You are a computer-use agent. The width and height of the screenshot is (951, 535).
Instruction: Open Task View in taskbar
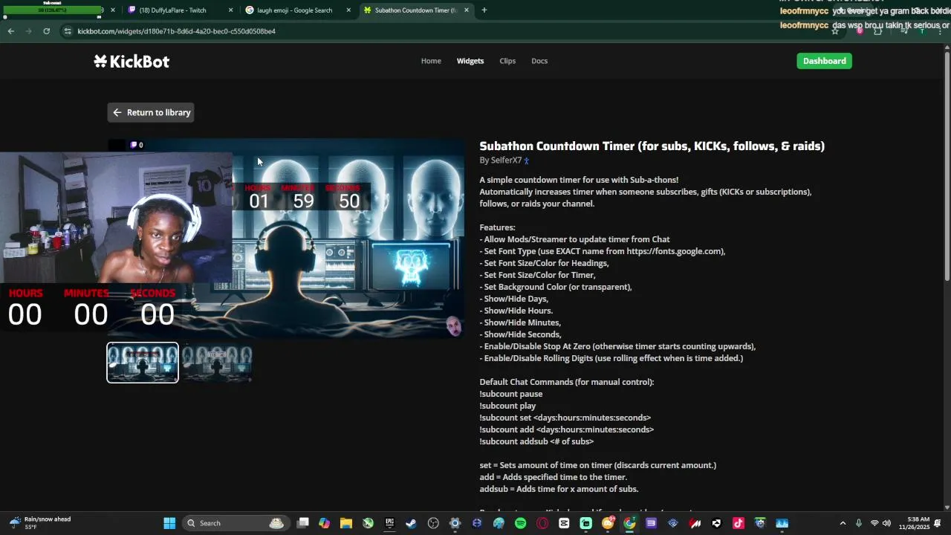(302, 523)
